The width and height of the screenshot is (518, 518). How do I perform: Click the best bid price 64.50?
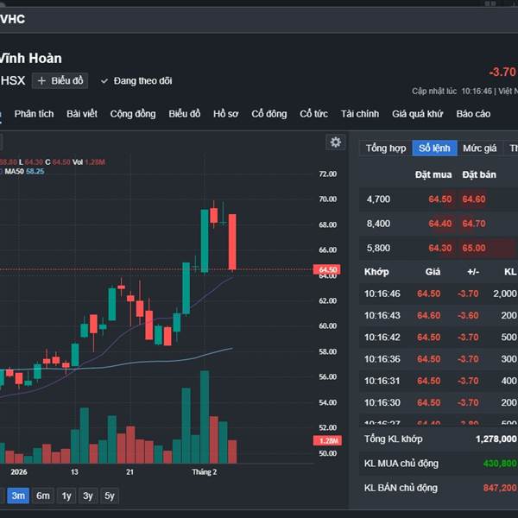coord(440,199)
